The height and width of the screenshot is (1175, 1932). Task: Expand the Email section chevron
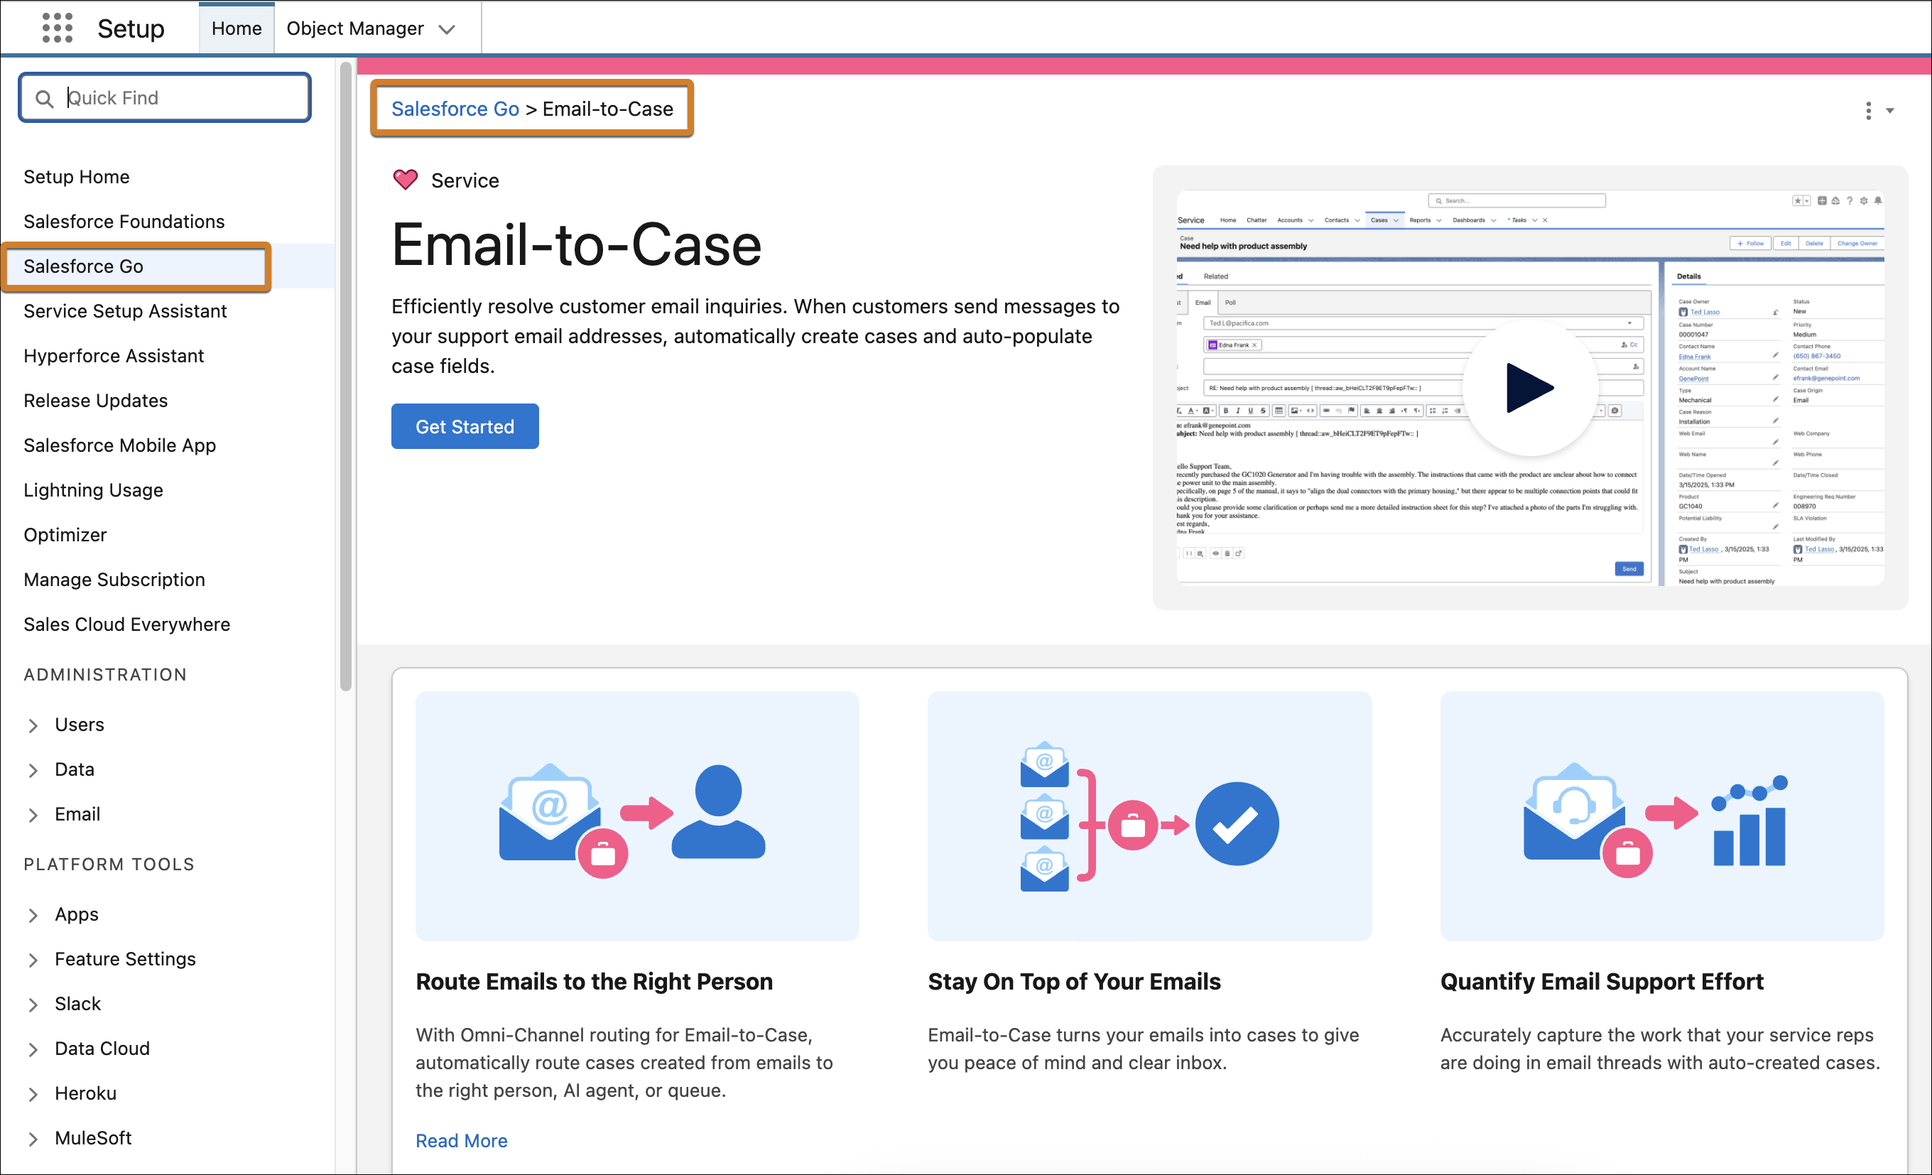[33, 815]
